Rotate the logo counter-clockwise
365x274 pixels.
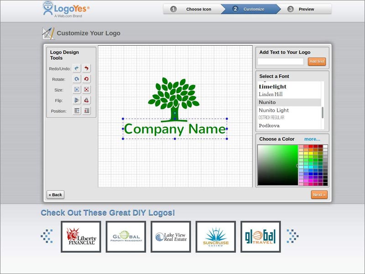86,79
